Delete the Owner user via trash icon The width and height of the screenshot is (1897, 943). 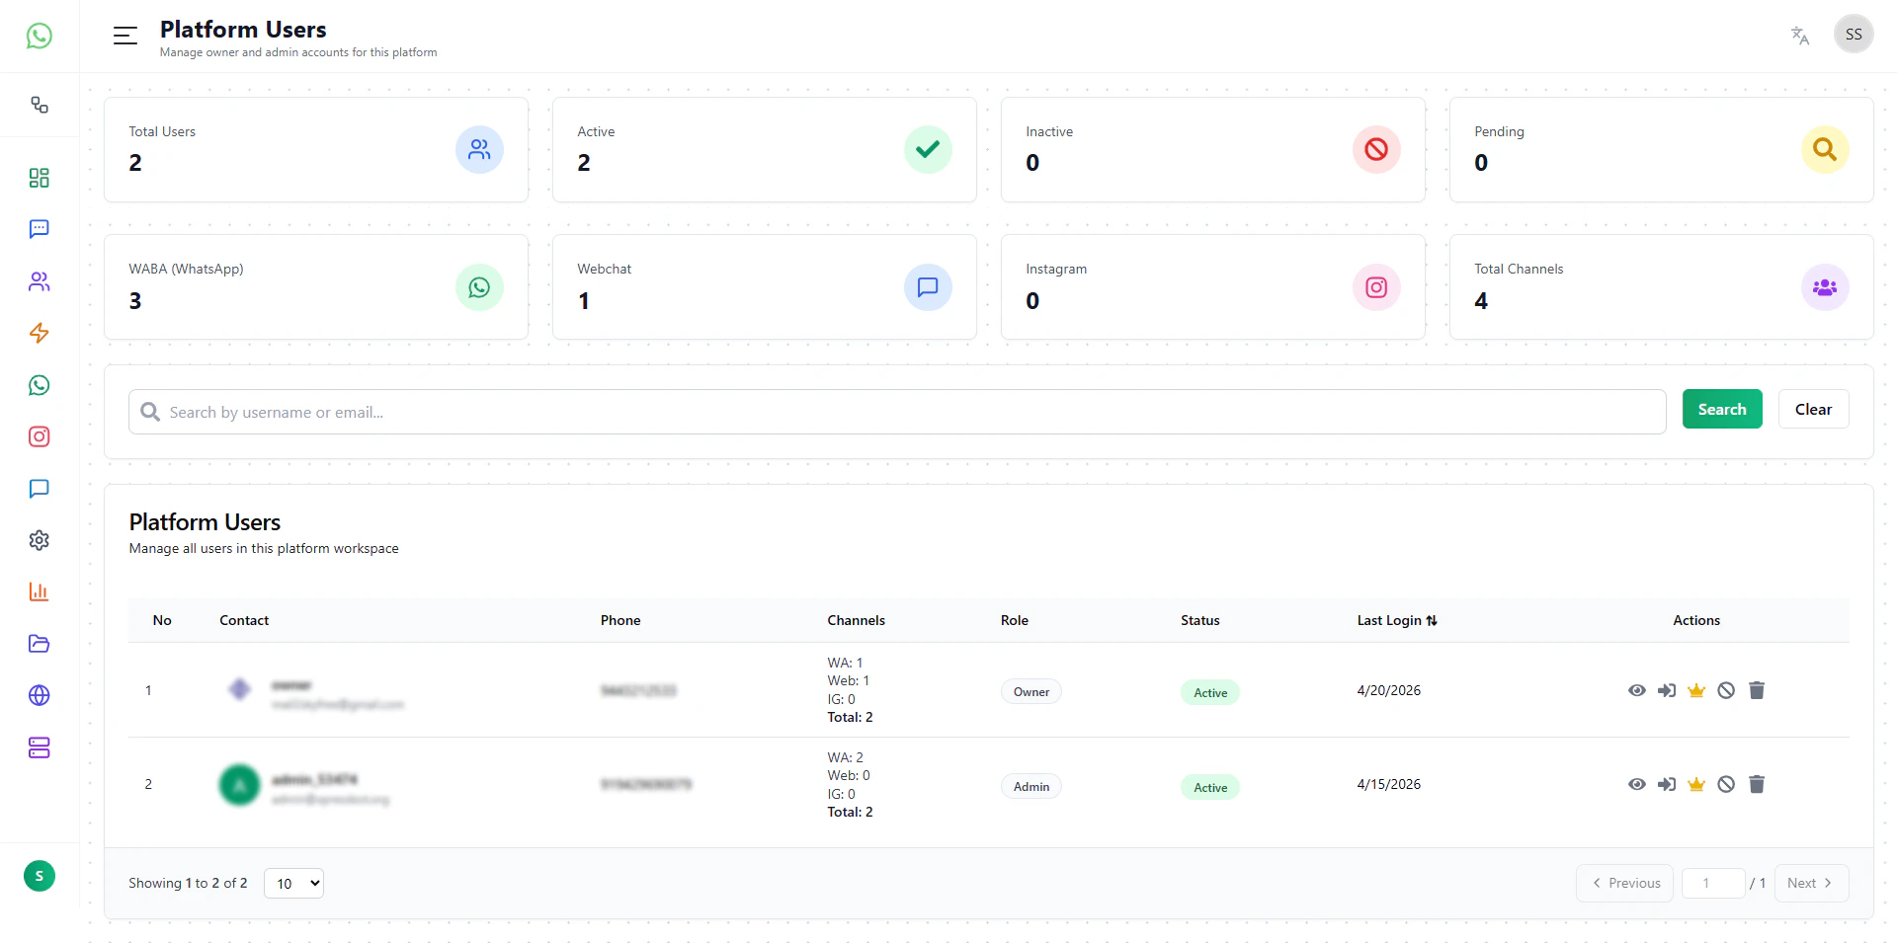(x=1757, y=690)
